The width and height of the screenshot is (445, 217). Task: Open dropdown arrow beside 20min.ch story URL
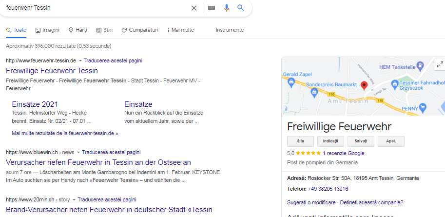tap(74, 199)
